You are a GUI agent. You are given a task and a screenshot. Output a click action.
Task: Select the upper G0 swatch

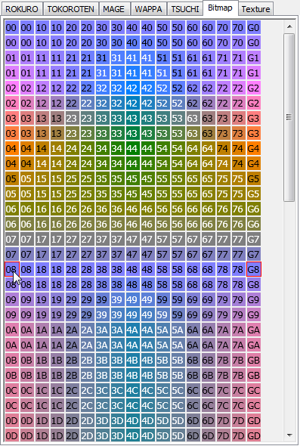pos(253,27)
